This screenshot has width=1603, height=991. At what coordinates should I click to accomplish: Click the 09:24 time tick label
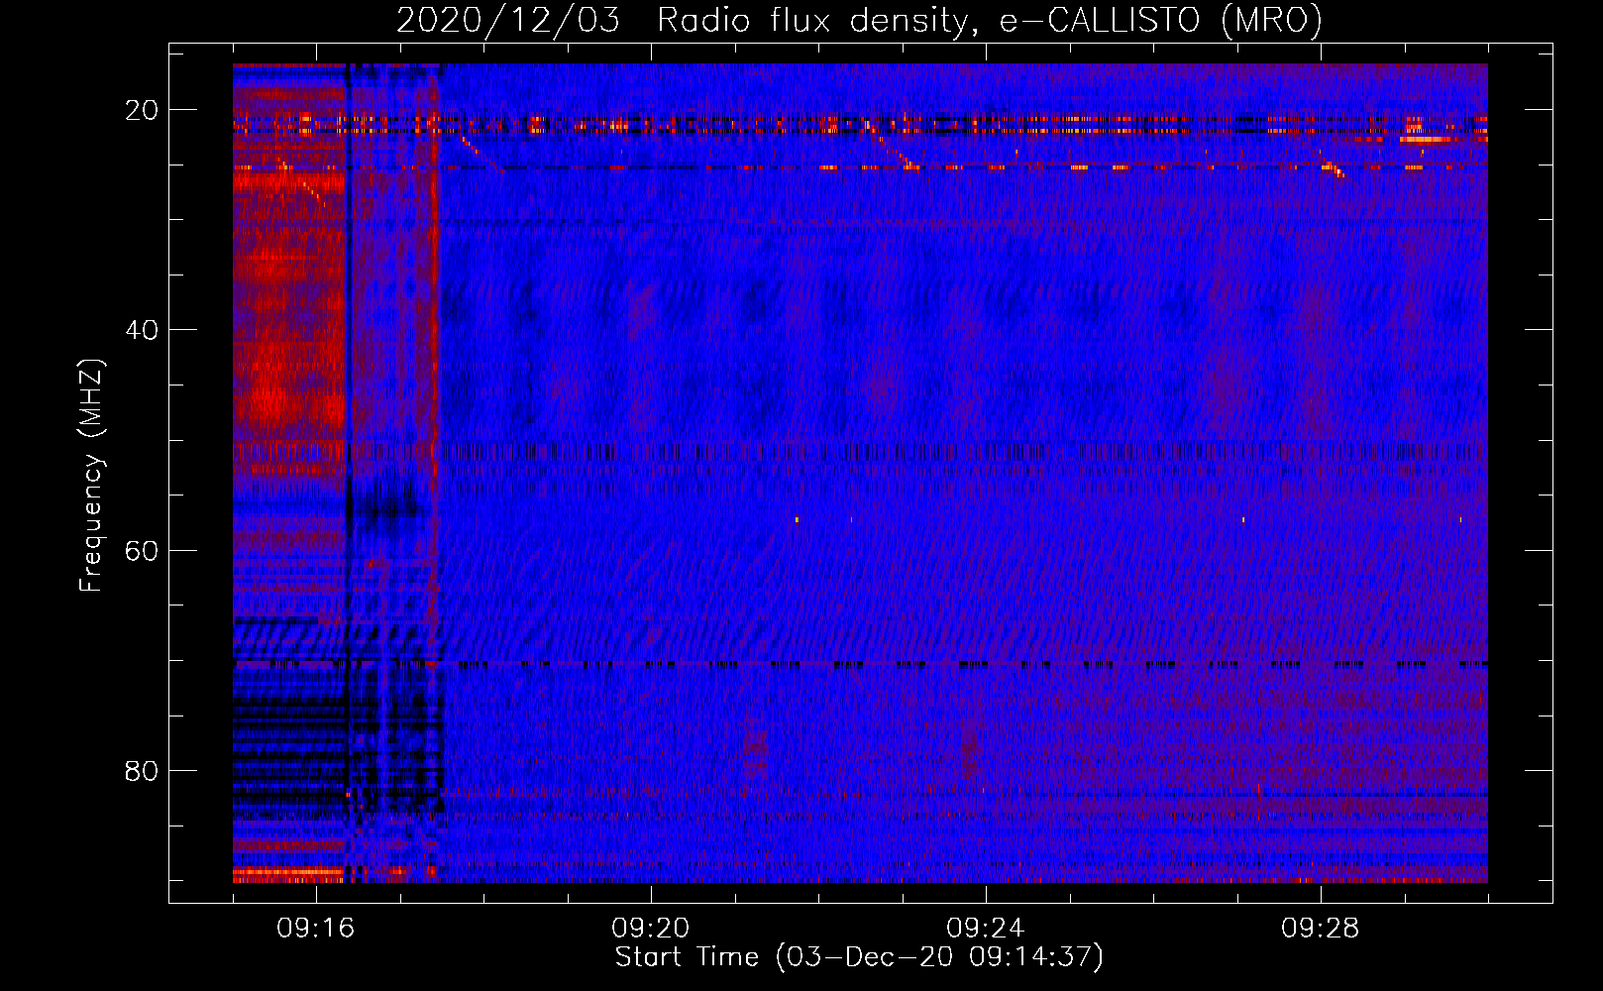tap(986, 929)
